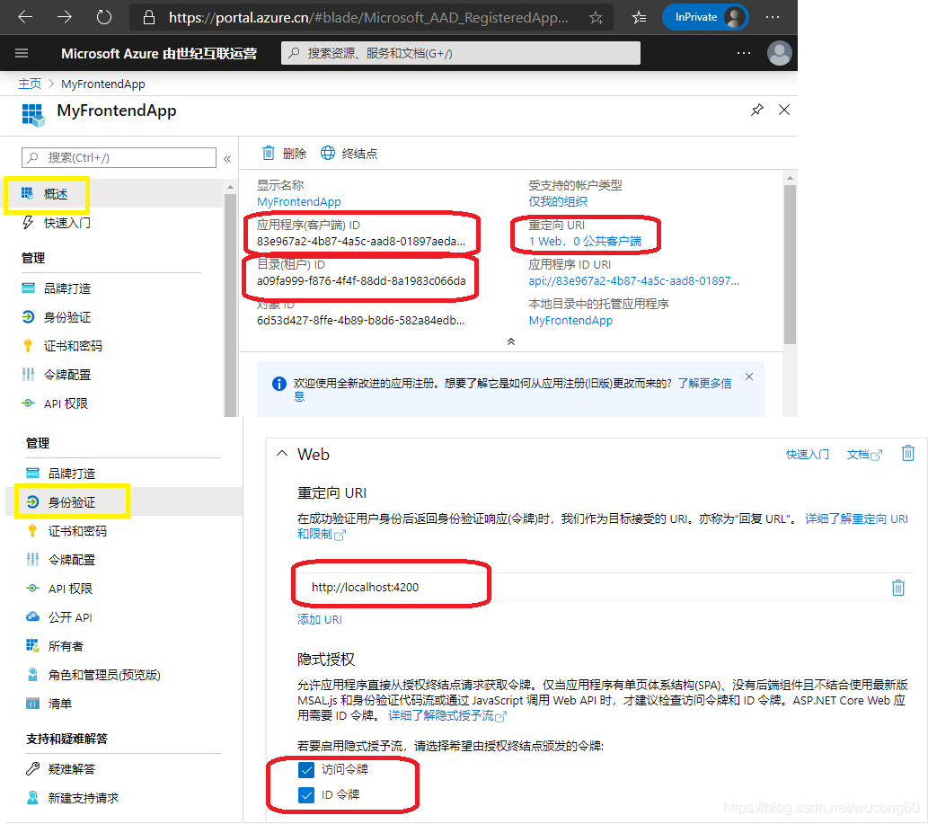Open 所有者 in sidebar
Image resolution: width=928 pixels, height=824 pixels.
55,646
